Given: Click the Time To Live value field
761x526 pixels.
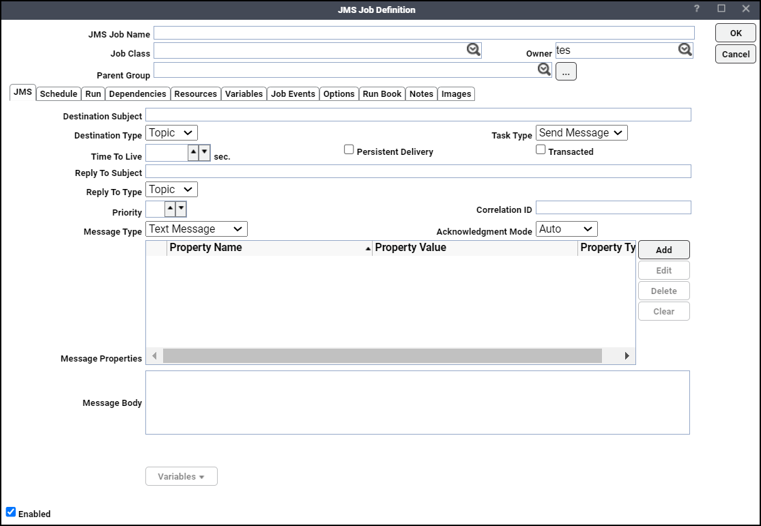Looking at the screenshot, I should (x=167, y=153).
